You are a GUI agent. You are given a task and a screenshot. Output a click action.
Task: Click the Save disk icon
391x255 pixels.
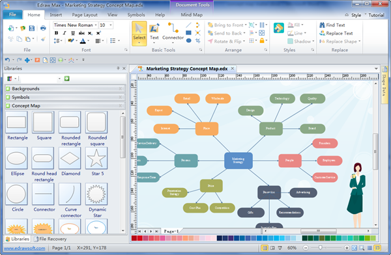tap(32, 28)
